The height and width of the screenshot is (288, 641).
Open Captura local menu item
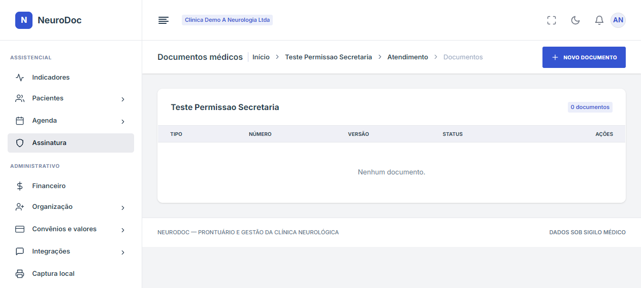(x=71, y=274)
